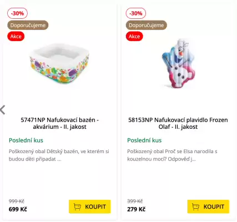Image resolution: width=237 pixels, height=222 pixels.
Task: Click the red Akce label on pool card
Action: [16, 36]
